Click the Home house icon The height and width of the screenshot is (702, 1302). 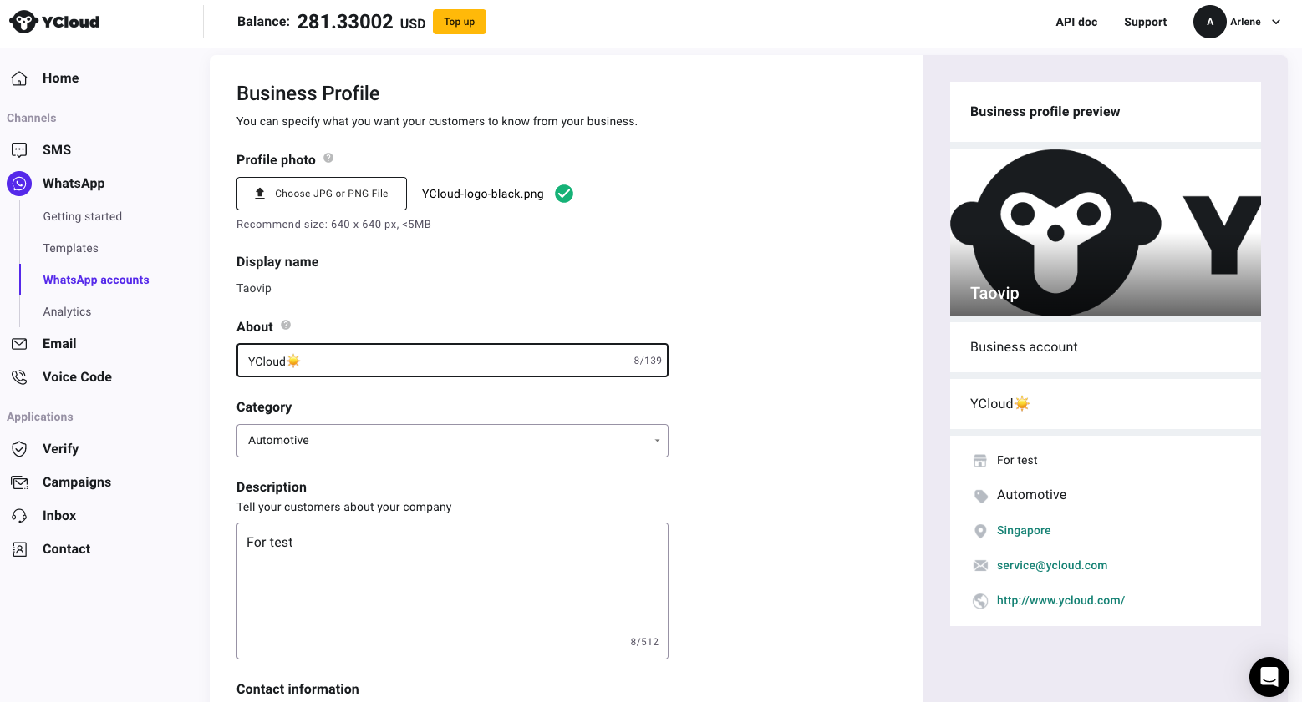point(19,78)
